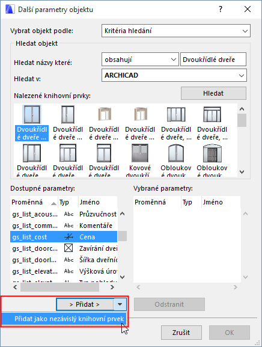Sort by Proměnná column in available parameters
The width and height of the screenshot is (262, 347).
tap(34, 202)
